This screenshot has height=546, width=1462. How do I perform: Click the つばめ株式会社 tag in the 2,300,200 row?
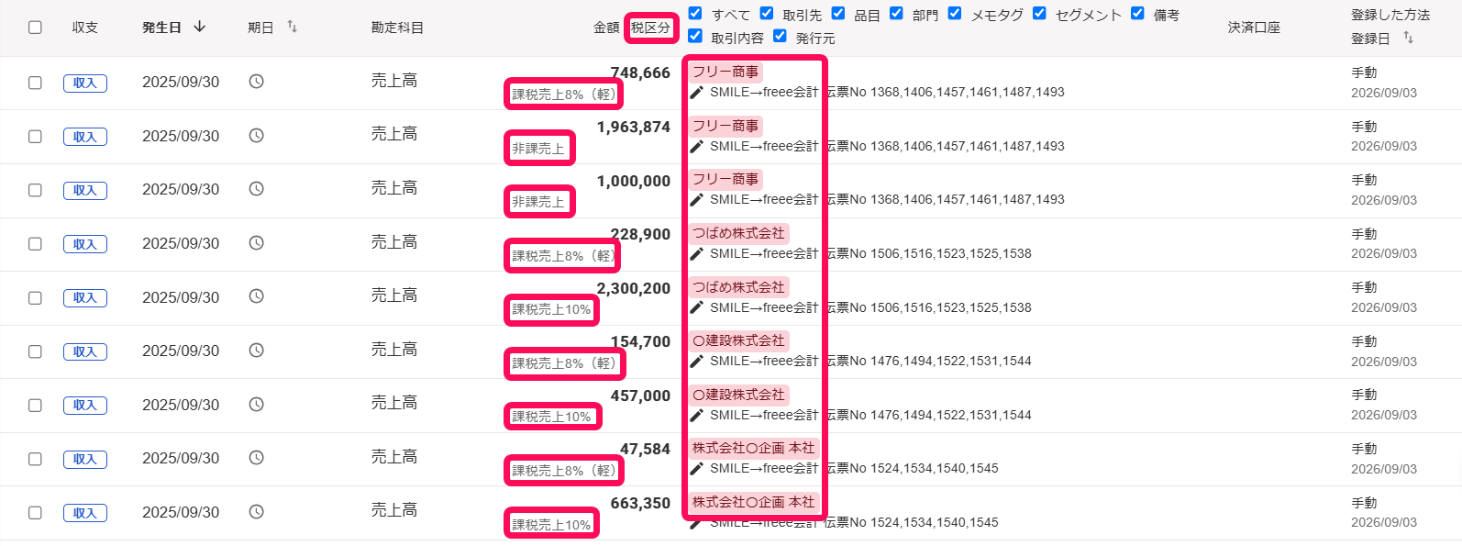(x=738, y=287)
